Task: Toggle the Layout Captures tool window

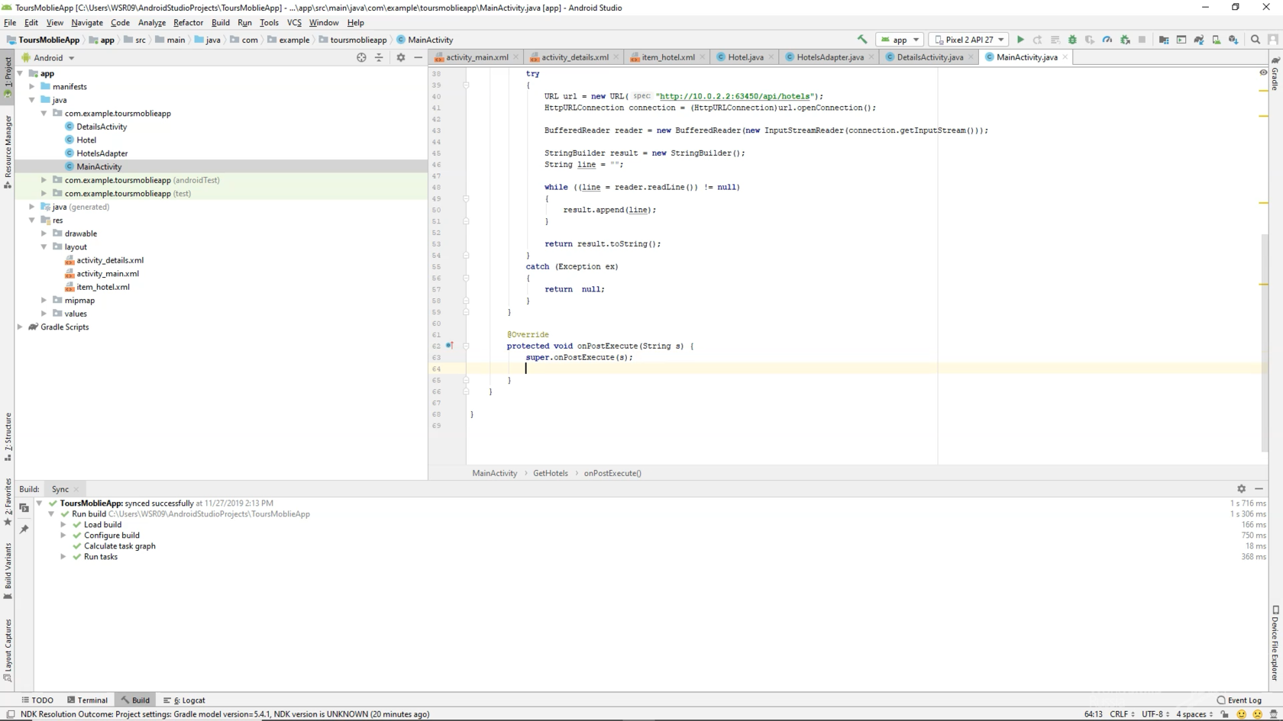Action: click(8, 650)
